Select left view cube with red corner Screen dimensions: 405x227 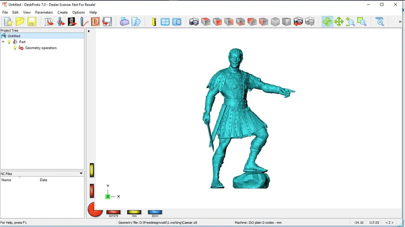(252, 22)
